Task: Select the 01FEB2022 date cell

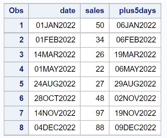Action: (54, 40)
